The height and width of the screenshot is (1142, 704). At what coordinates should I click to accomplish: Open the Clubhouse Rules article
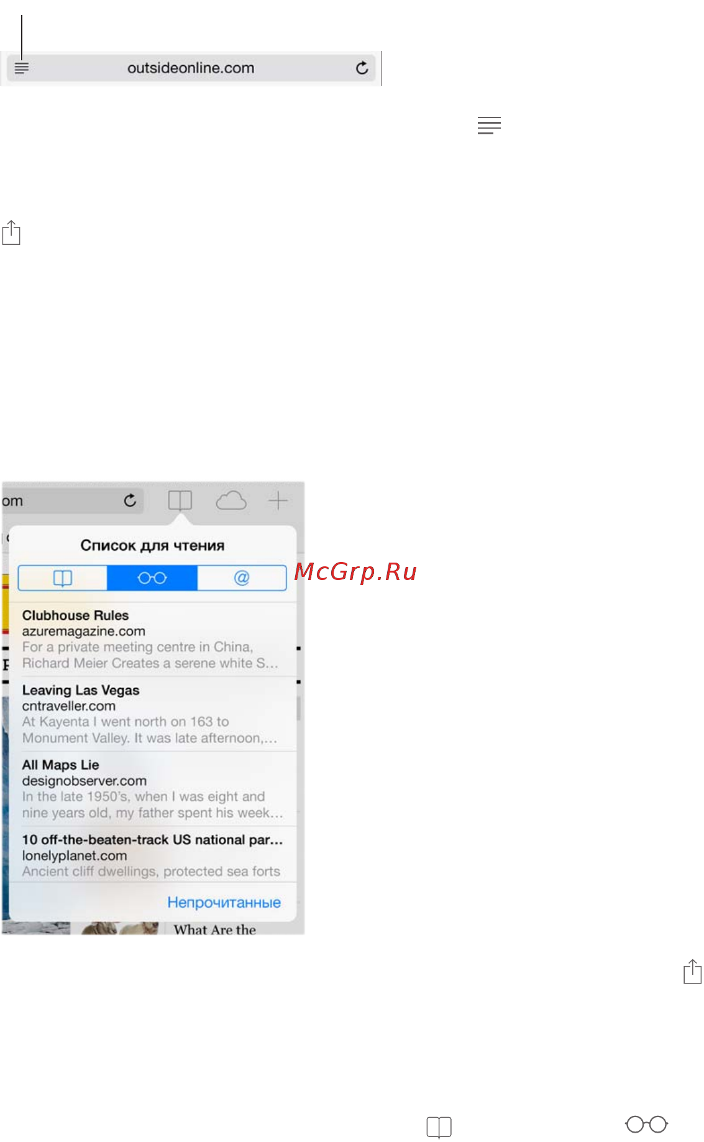[153, 639]
